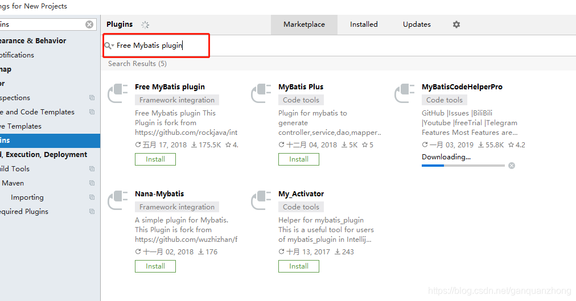This screenshot has width=576, height=301.
Task: Click the Downloading... status text
Action: (446, 156)
